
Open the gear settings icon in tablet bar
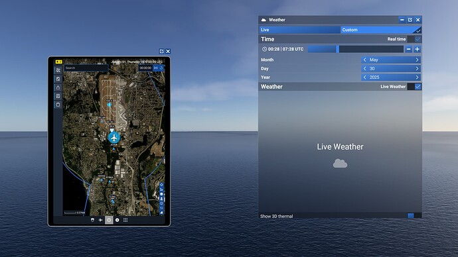[x=117, y=220]
